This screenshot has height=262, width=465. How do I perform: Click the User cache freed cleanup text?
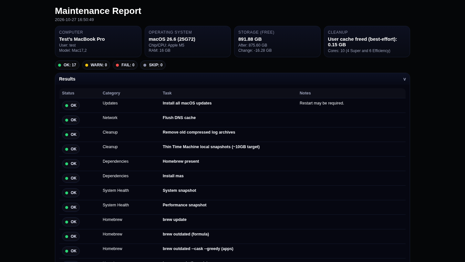pyautogui.click(x=363, y=42)
